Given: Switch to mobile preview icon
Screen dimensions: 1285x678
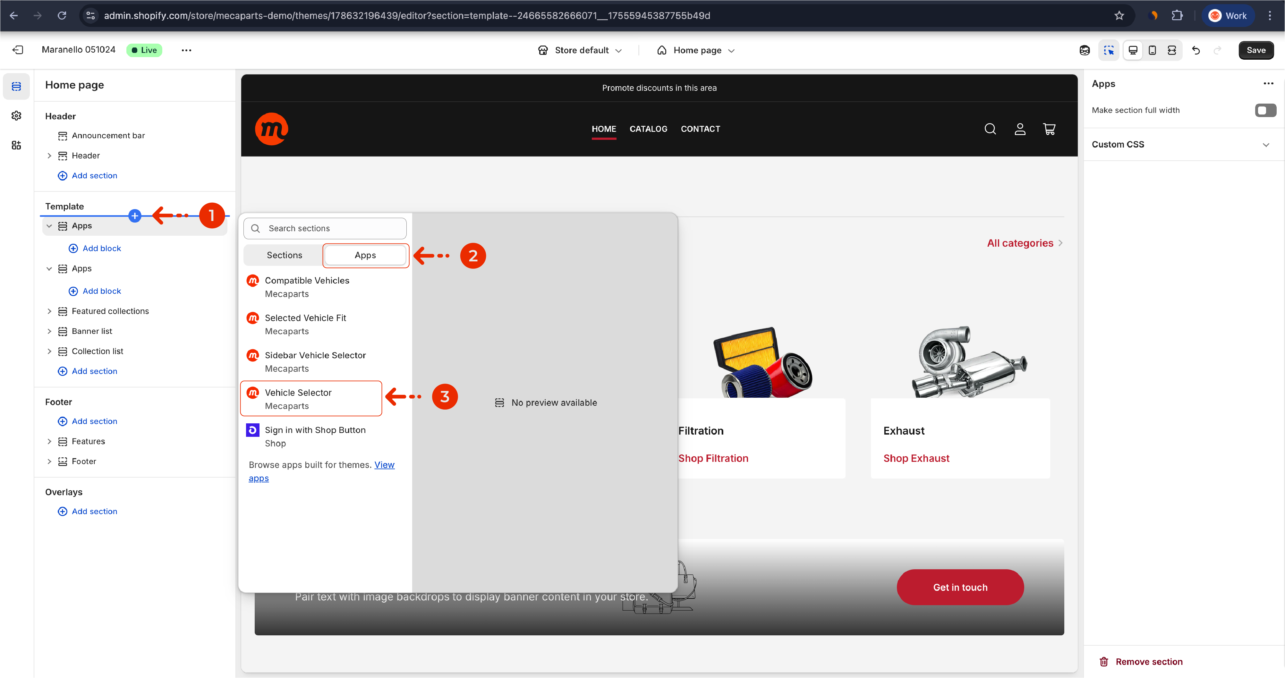Looking at the screenshot, I should click(1152, 50).
